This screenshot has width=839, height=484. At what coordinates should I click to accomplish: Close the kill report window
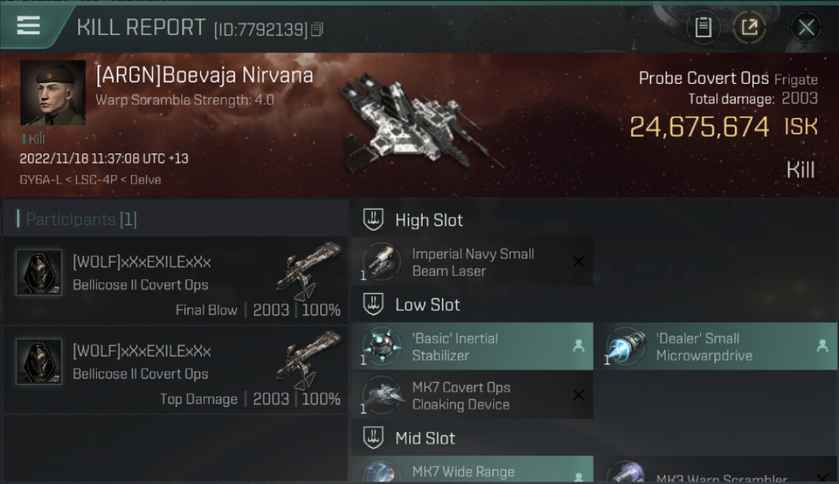point(806,27)
